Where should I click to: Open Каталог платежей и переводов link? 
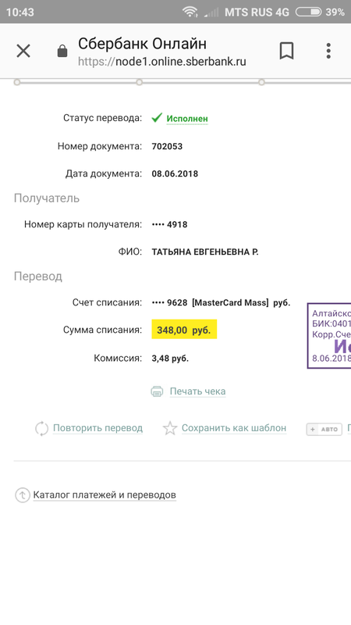(105, 495)
